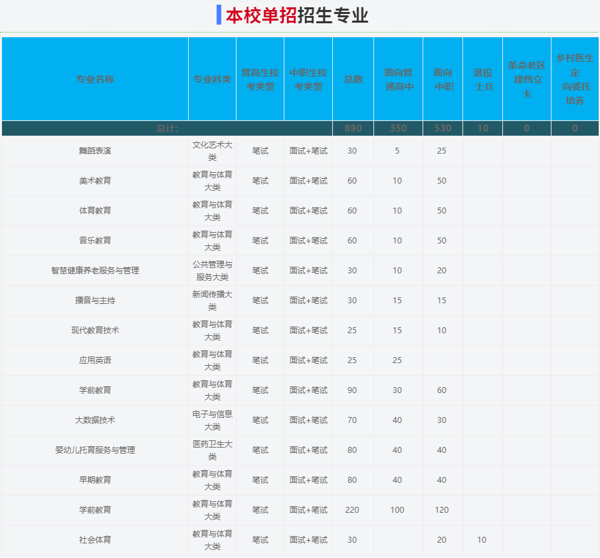
Task: Click the 新闻传播大类 category cell
Action: tap(213, 300)
